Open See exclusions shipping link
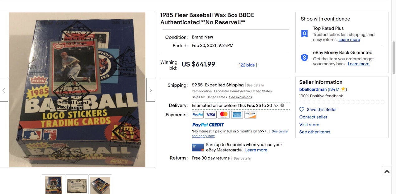Image resolution: width=396 pixels, height=194 pixels. tap(241, 97)
